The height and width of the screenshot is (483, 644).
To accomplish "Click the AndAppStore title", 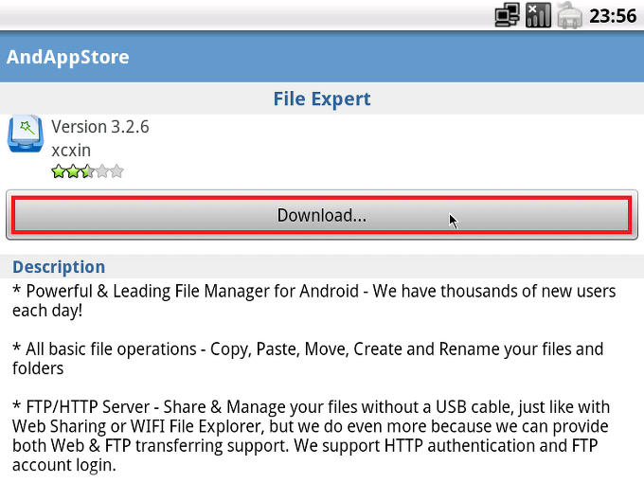I will tap(68, 57).
